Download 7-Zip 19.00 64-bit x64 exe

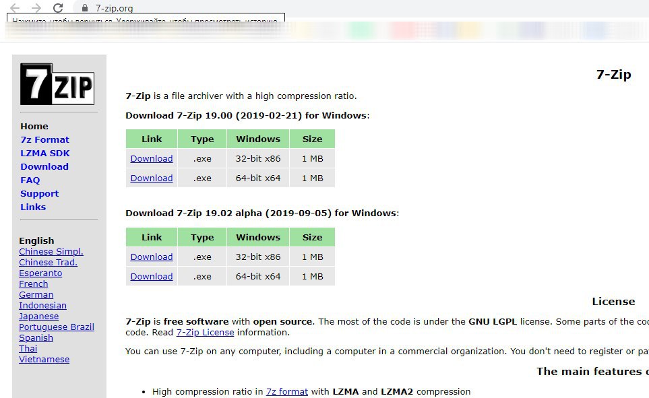pyautogui.click(x=152, y=178)
